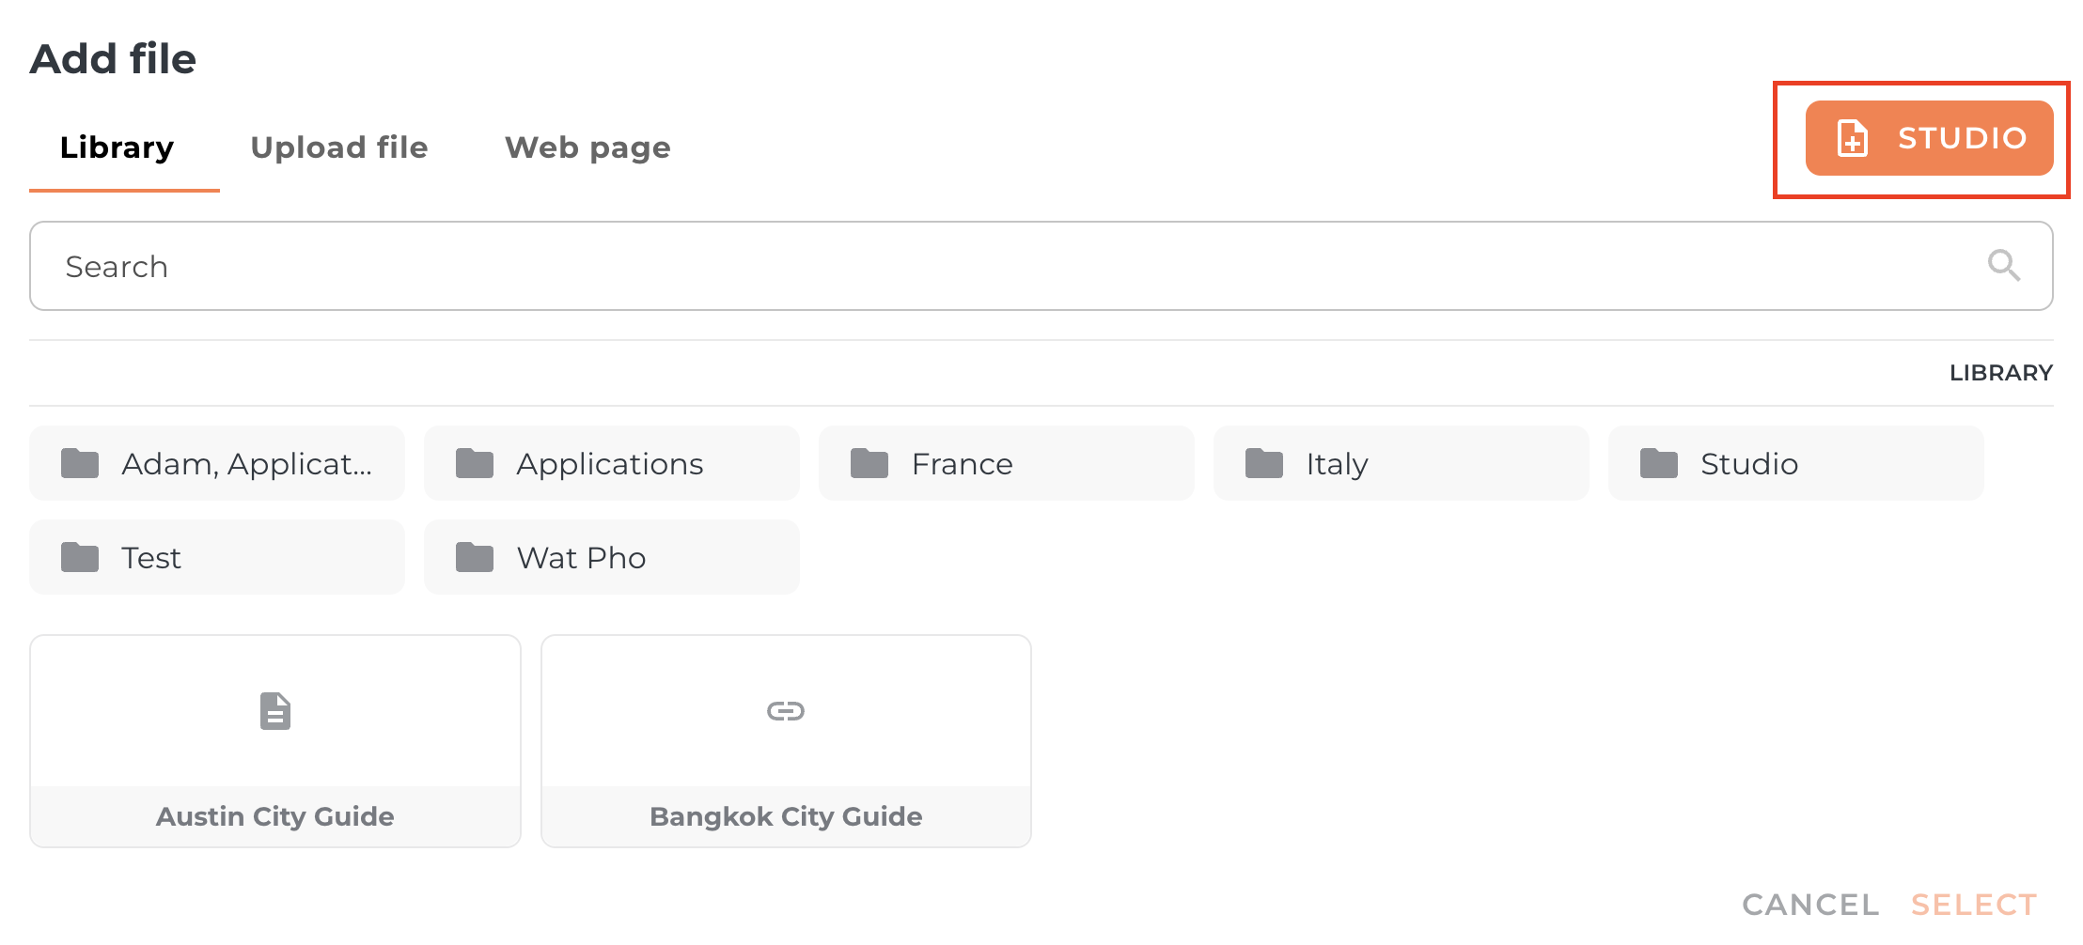2083x945 pixels.
Task: Open the Studio folder
Action: pyautogui.click(x=1795, y=463)
